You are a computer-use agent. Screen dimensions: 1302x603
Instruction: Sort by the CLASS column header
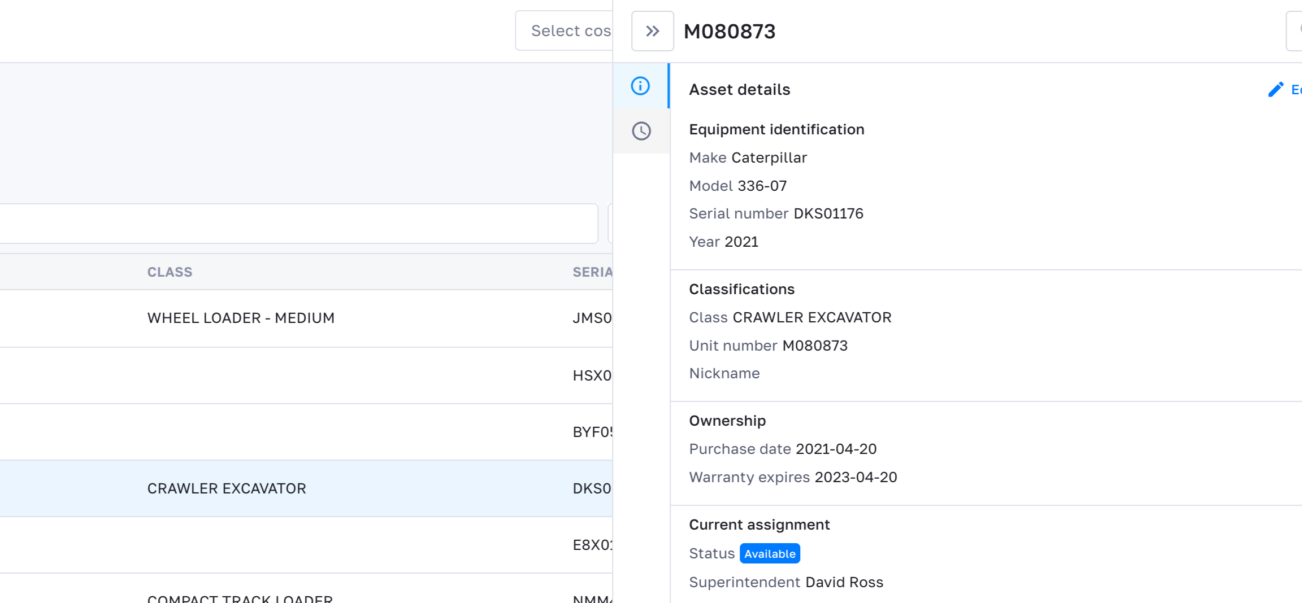pos(170,272)
